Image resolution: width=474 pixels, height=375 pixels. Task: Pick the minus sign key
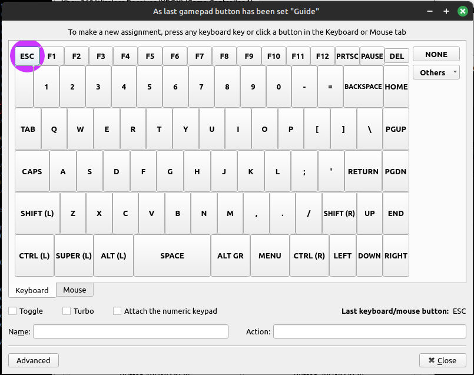click(x=304, y=87)
